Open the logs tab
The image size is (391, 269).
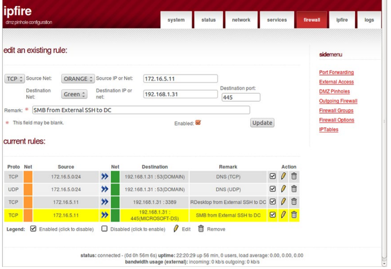[x=370, y=19]
